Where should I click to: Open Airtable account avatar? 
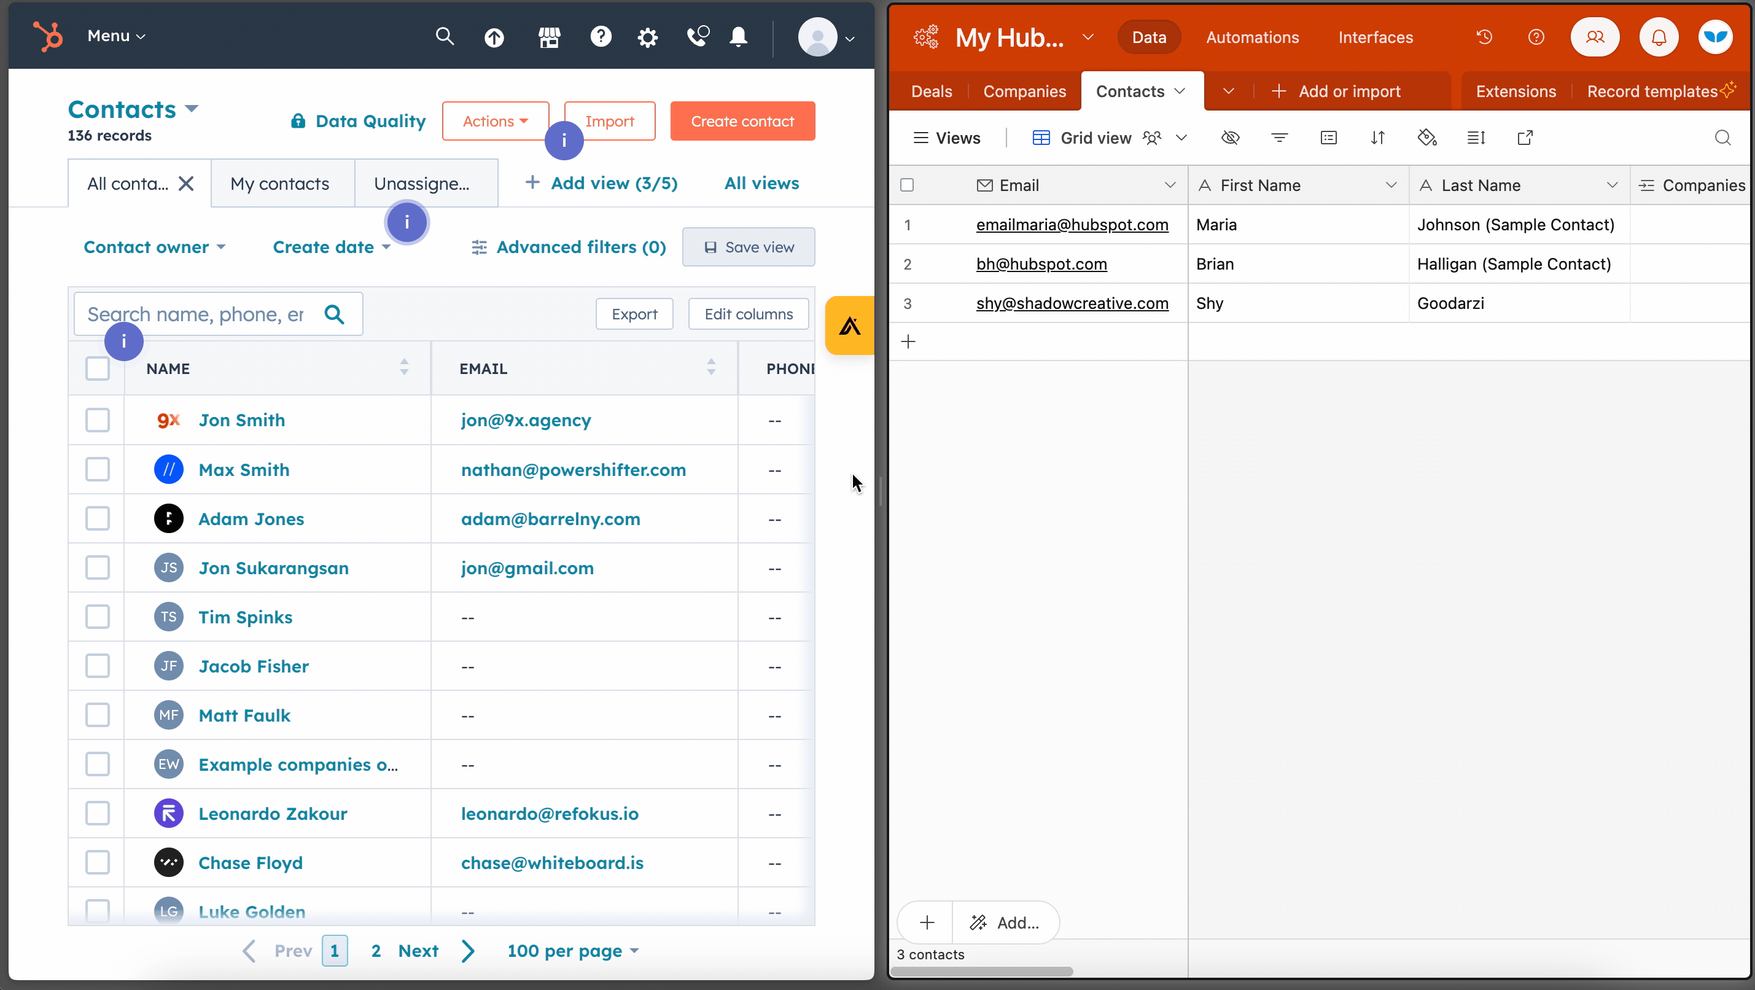coord(1715,37)
